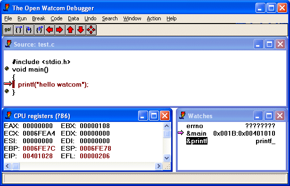290x186 pixels.
Task: Open the File menu
Action: point(8,18)
